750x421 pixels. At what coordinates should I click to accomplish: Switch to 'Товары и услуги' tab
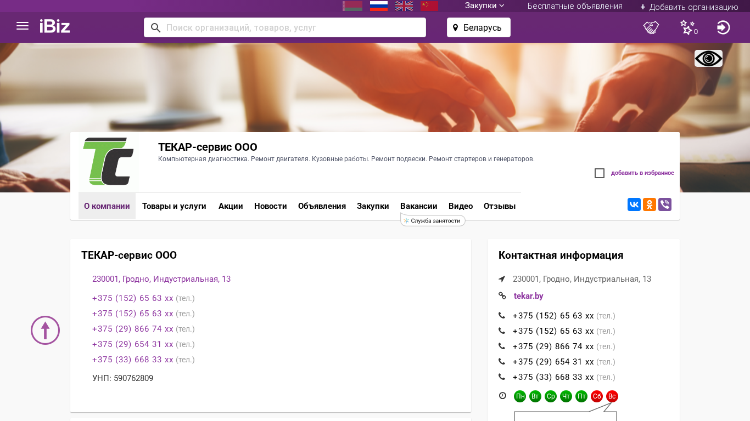tap(174, 206)
